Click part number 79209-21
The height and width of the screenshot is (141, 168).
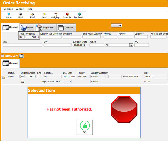pyautogui.click(x=156, y=77)
